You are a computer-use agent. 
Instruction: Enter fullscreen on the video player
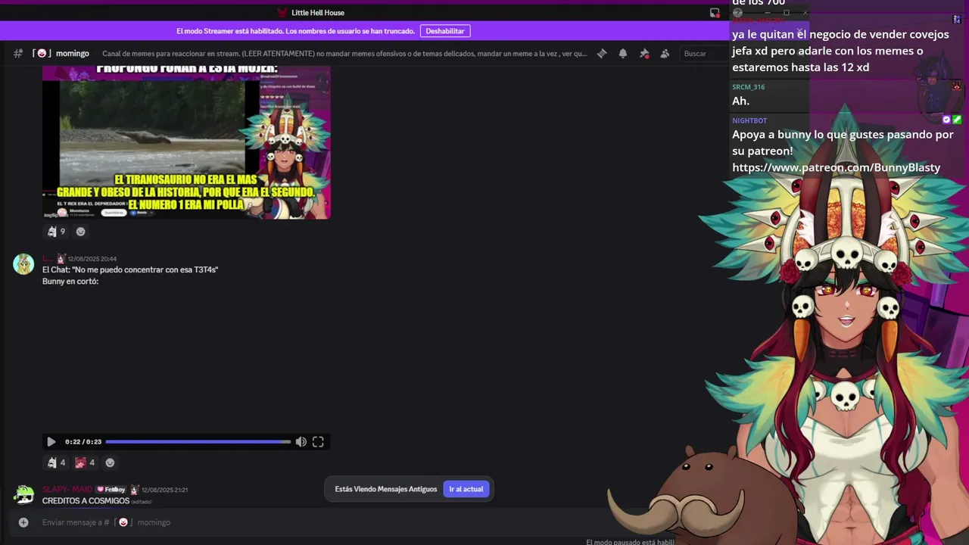[318, 442]
